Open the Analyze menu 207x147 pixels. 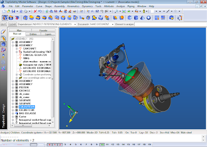(120, 6)
